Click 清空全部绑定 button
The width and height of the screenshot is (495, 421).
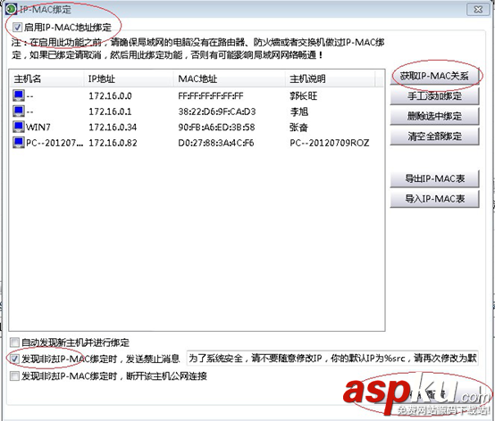(x=434, y=136)
